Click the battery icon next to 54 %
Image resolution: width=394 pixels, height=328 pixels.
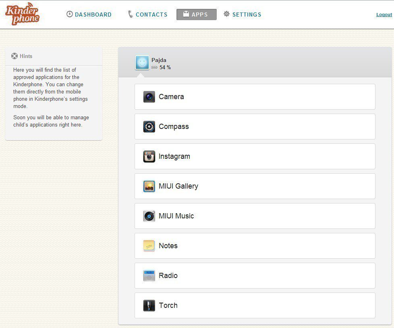(154, 67)
